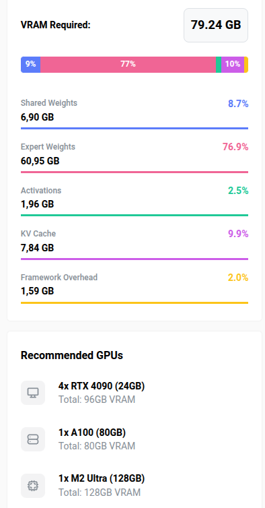The height and width of the screenshot is (508, 265).
Task: Select the KV Cache row
Action: coord(135,245)
